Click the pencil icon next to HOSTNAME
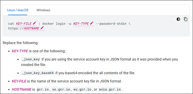 pyautogui.click(x=42, y=28)
